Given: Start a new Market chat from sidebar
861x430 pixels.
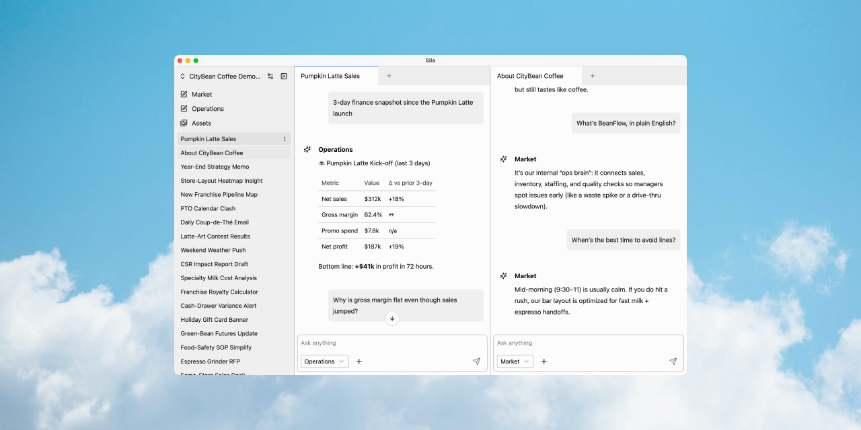Looking at the screenshot, I should point(201,95).
